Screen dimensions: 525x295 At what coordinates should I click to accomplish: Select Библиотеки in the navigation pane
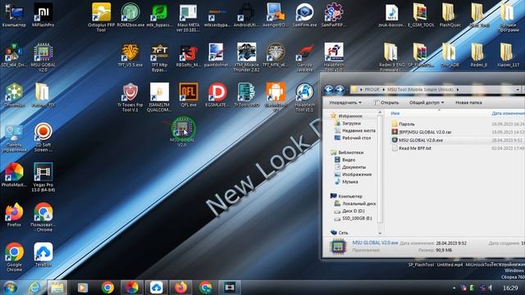click(347, 152)
